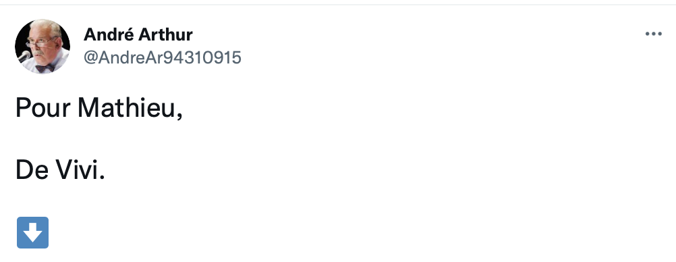Screen dimensions: 676x262
Task: Click the blue down arrow emoji
Action: pos(33,233)
